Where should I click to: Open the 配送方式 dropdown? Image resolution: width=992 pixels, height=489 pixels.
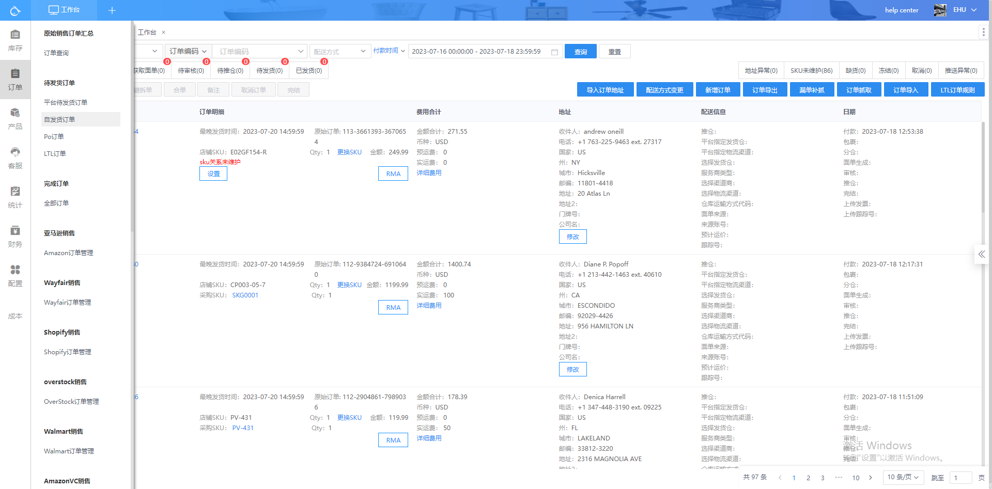[339, 51]
